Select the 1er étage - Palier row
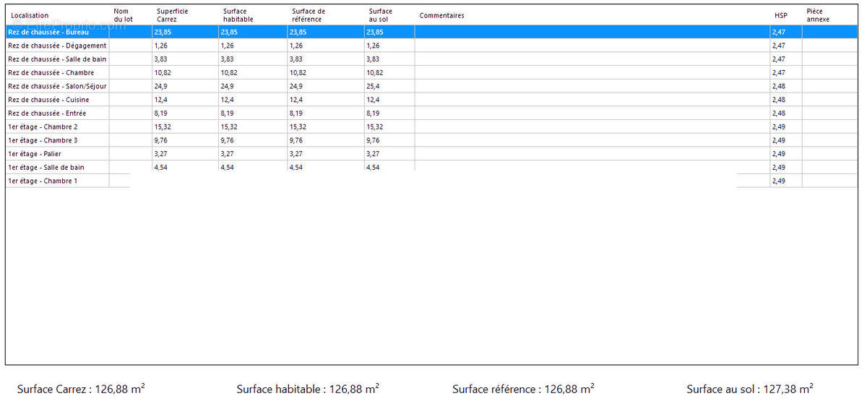 point(432,153)
